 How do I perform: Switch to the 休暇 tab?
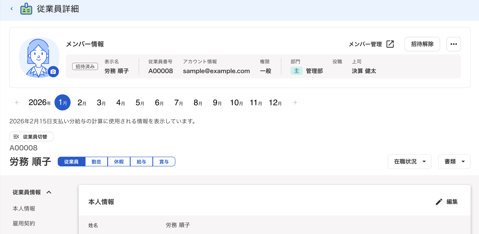click(x=119, y=162)
